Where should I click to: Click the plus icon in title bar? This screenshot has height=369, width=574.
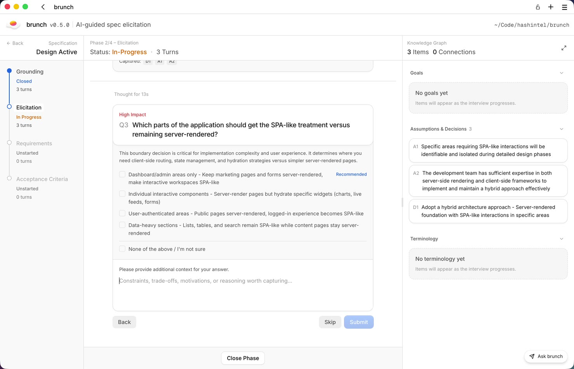551,7
